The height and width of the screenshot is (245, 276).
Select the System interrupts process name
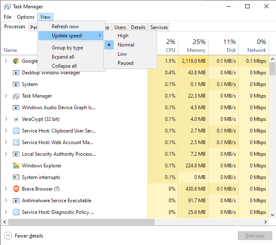(x=41, y=177)
